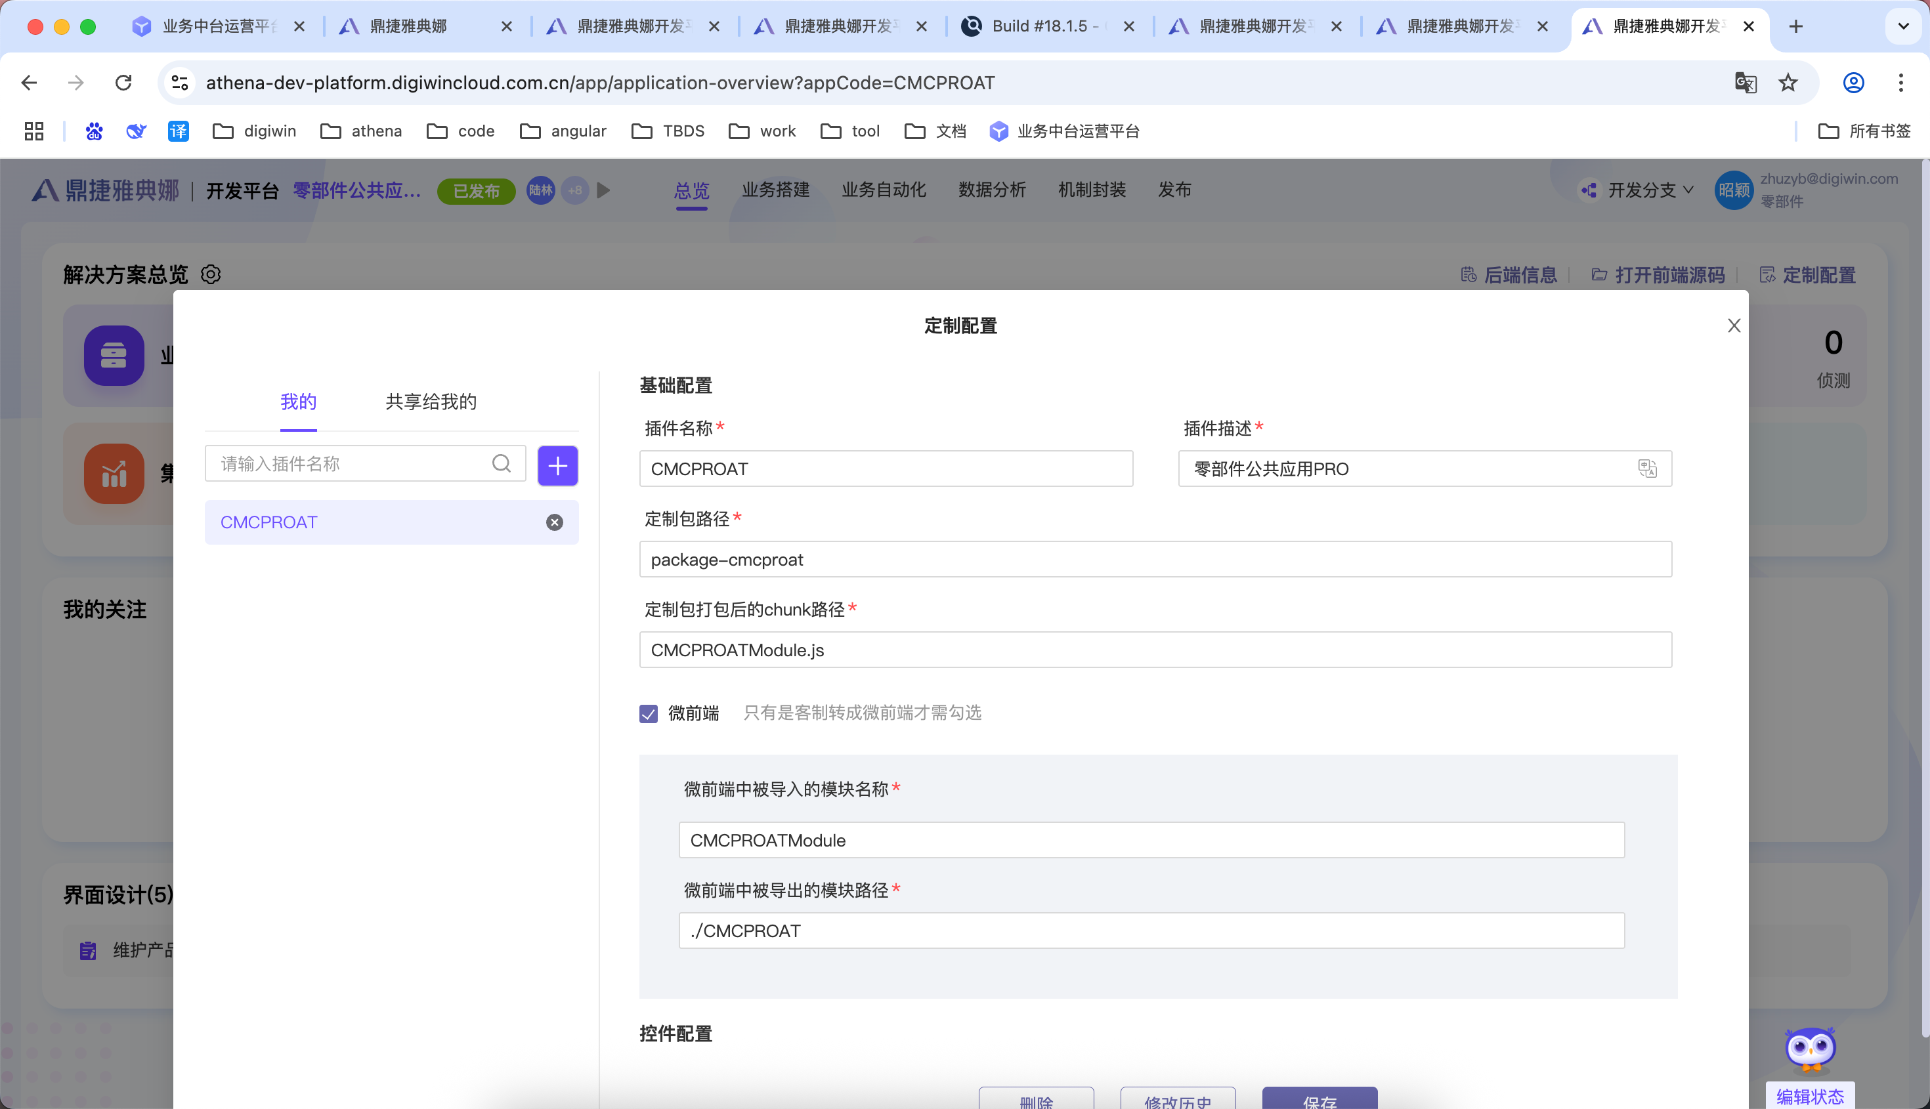Click the 插件名称 input field
The image size is (1930, 1109).
pyautogui.click(x=886, y=469)
